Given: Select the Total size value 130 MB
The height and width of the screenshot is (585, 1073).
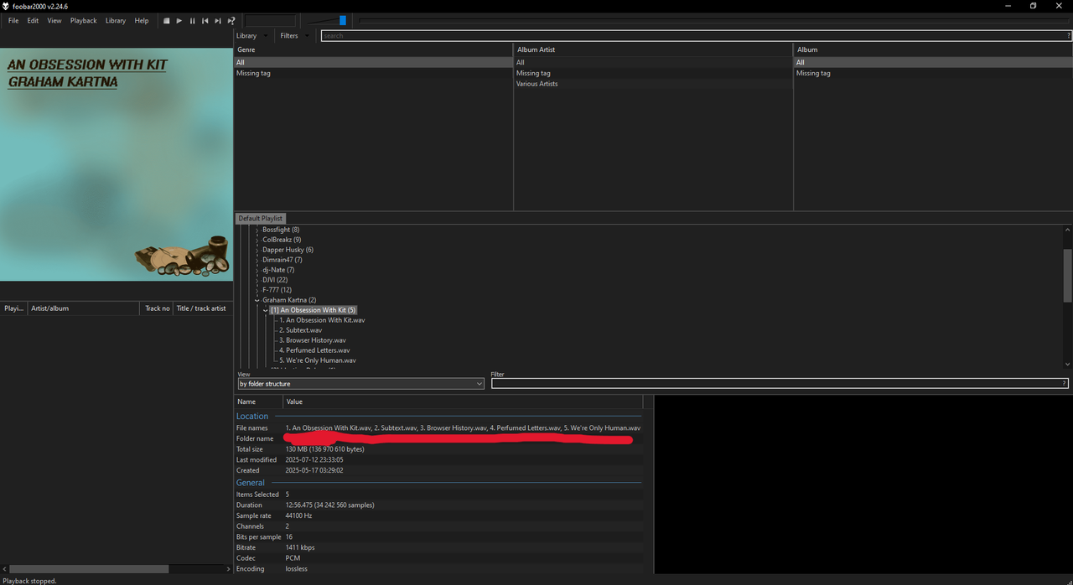Looking at the screenshot, I should (324, 449).
